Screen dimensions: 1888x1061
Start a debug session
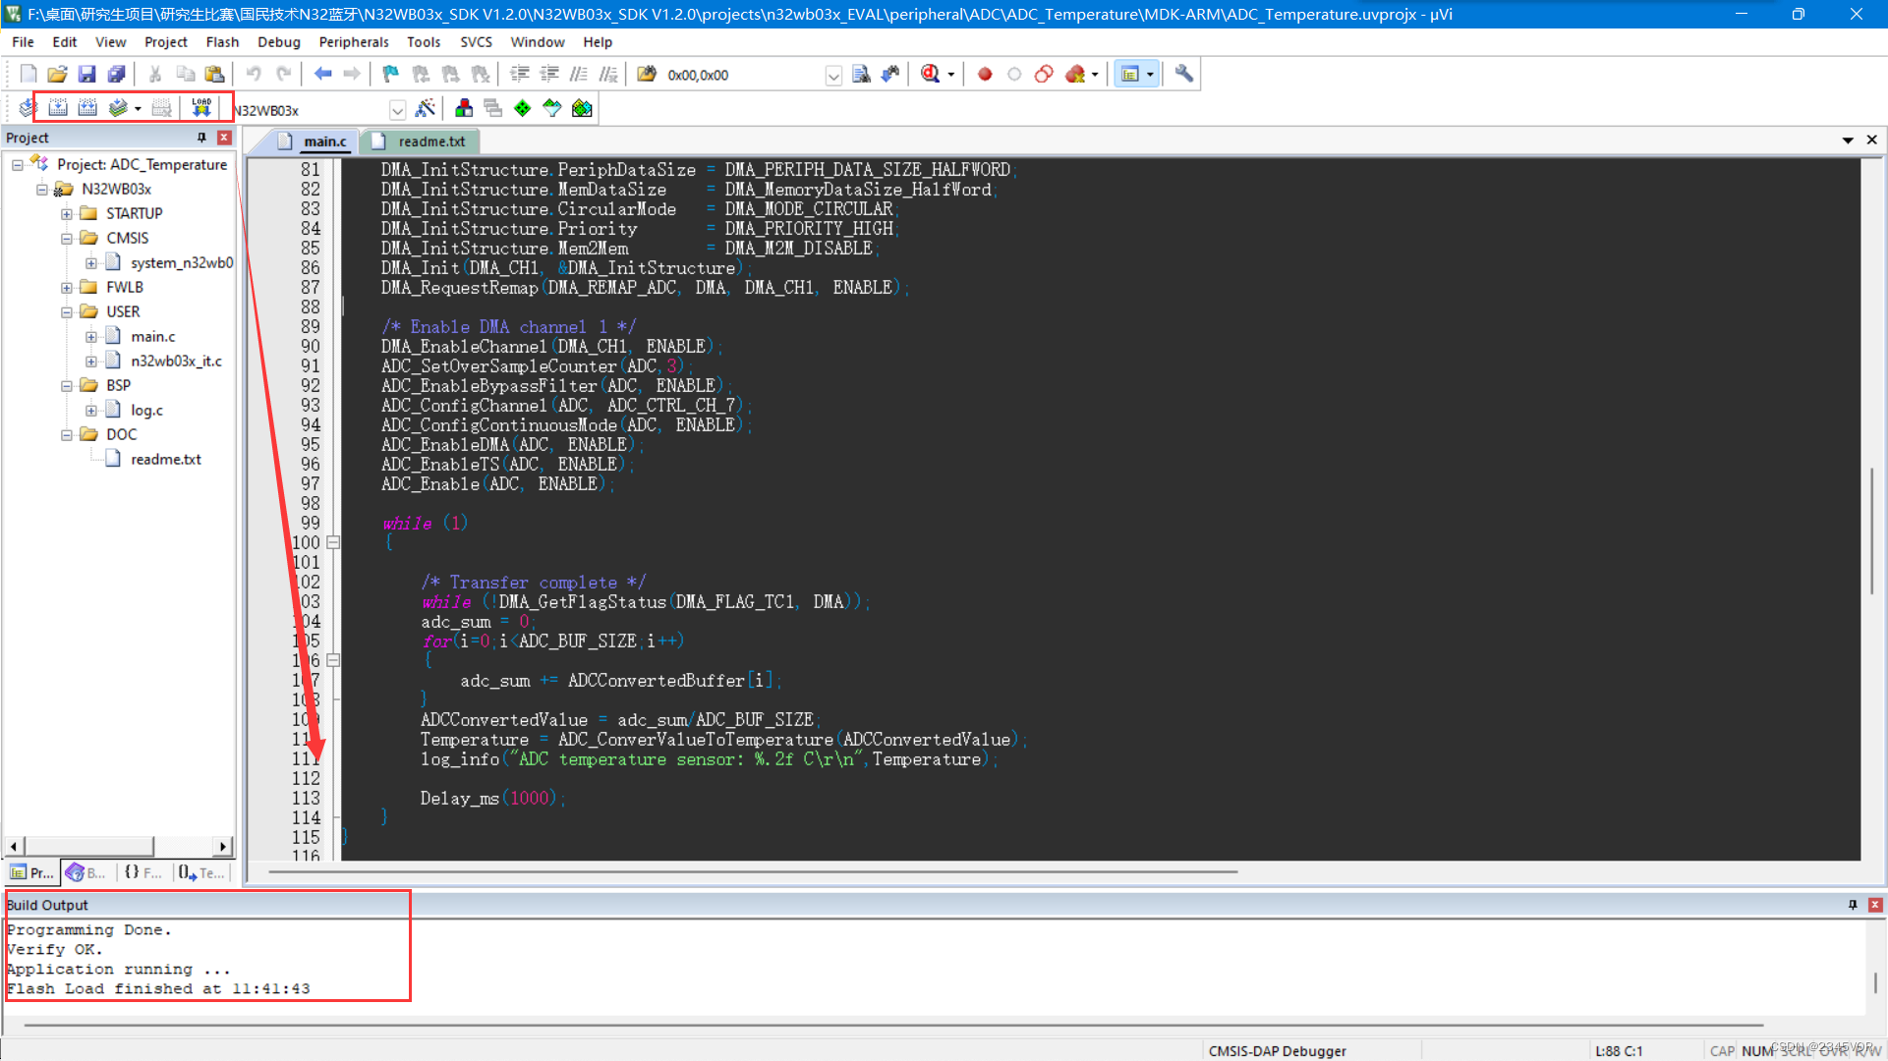[x=932, y=74]
